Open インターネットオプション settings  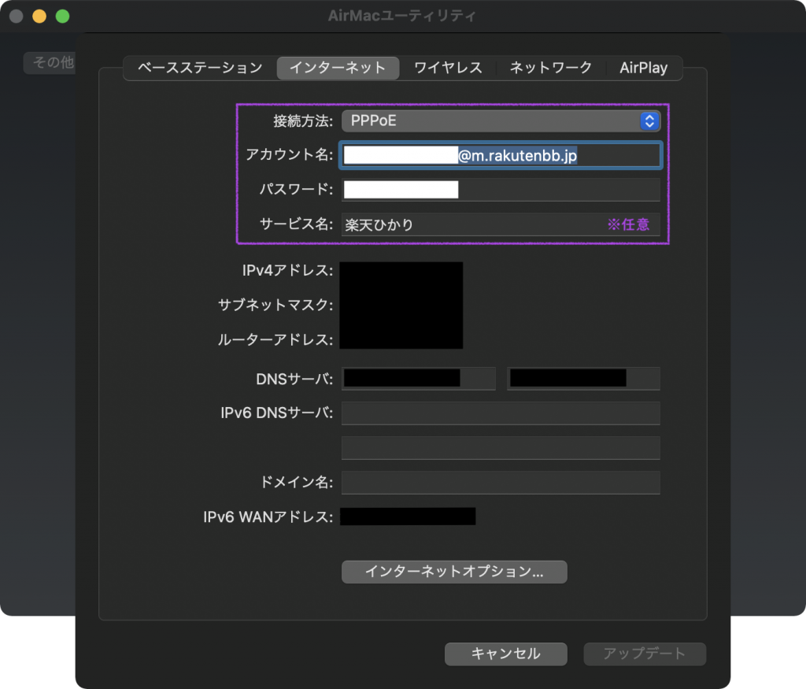pos(454,572)
